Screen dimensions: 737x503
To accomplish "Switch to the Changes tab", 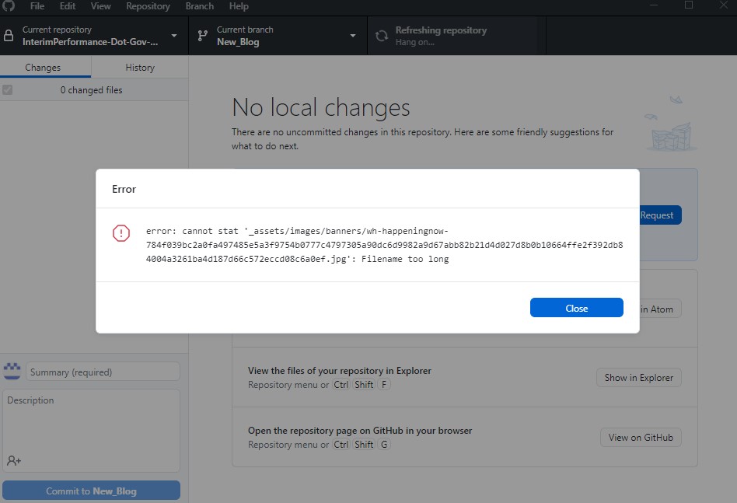I will point(46,67).
